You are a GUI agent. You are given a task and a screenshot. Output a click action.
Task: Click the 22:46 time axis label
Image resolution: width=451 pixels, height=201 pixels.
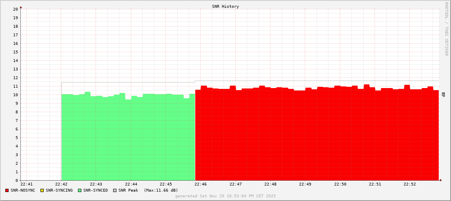tap(200, 184)
